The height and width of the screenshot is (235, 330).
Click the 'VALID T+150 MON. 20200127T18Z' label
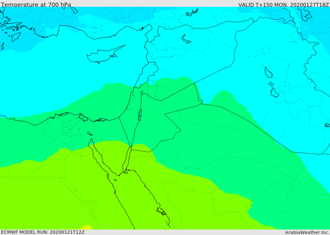point(284,5)
